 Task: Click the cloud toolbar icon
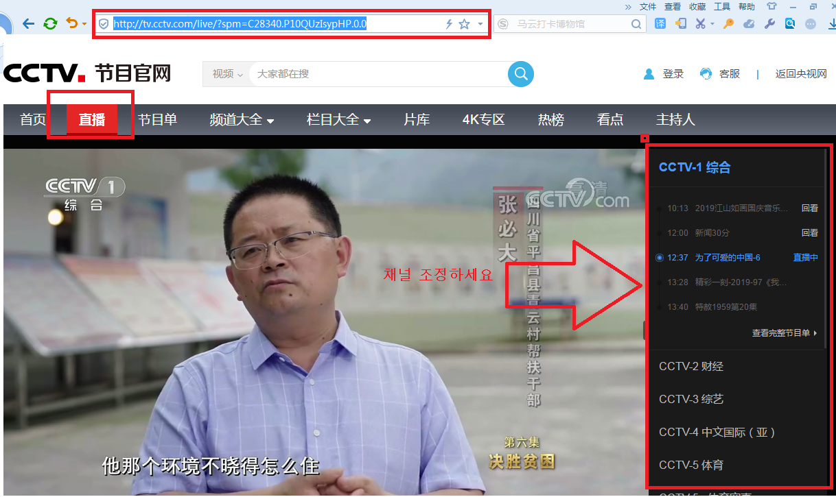[x=749, y=24]
